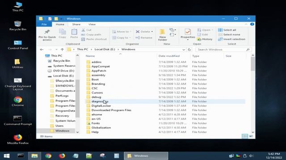Open Control Panel desktop icon
Screen dimensions: 286x160
pyautogui.click(x=18, y=44)
